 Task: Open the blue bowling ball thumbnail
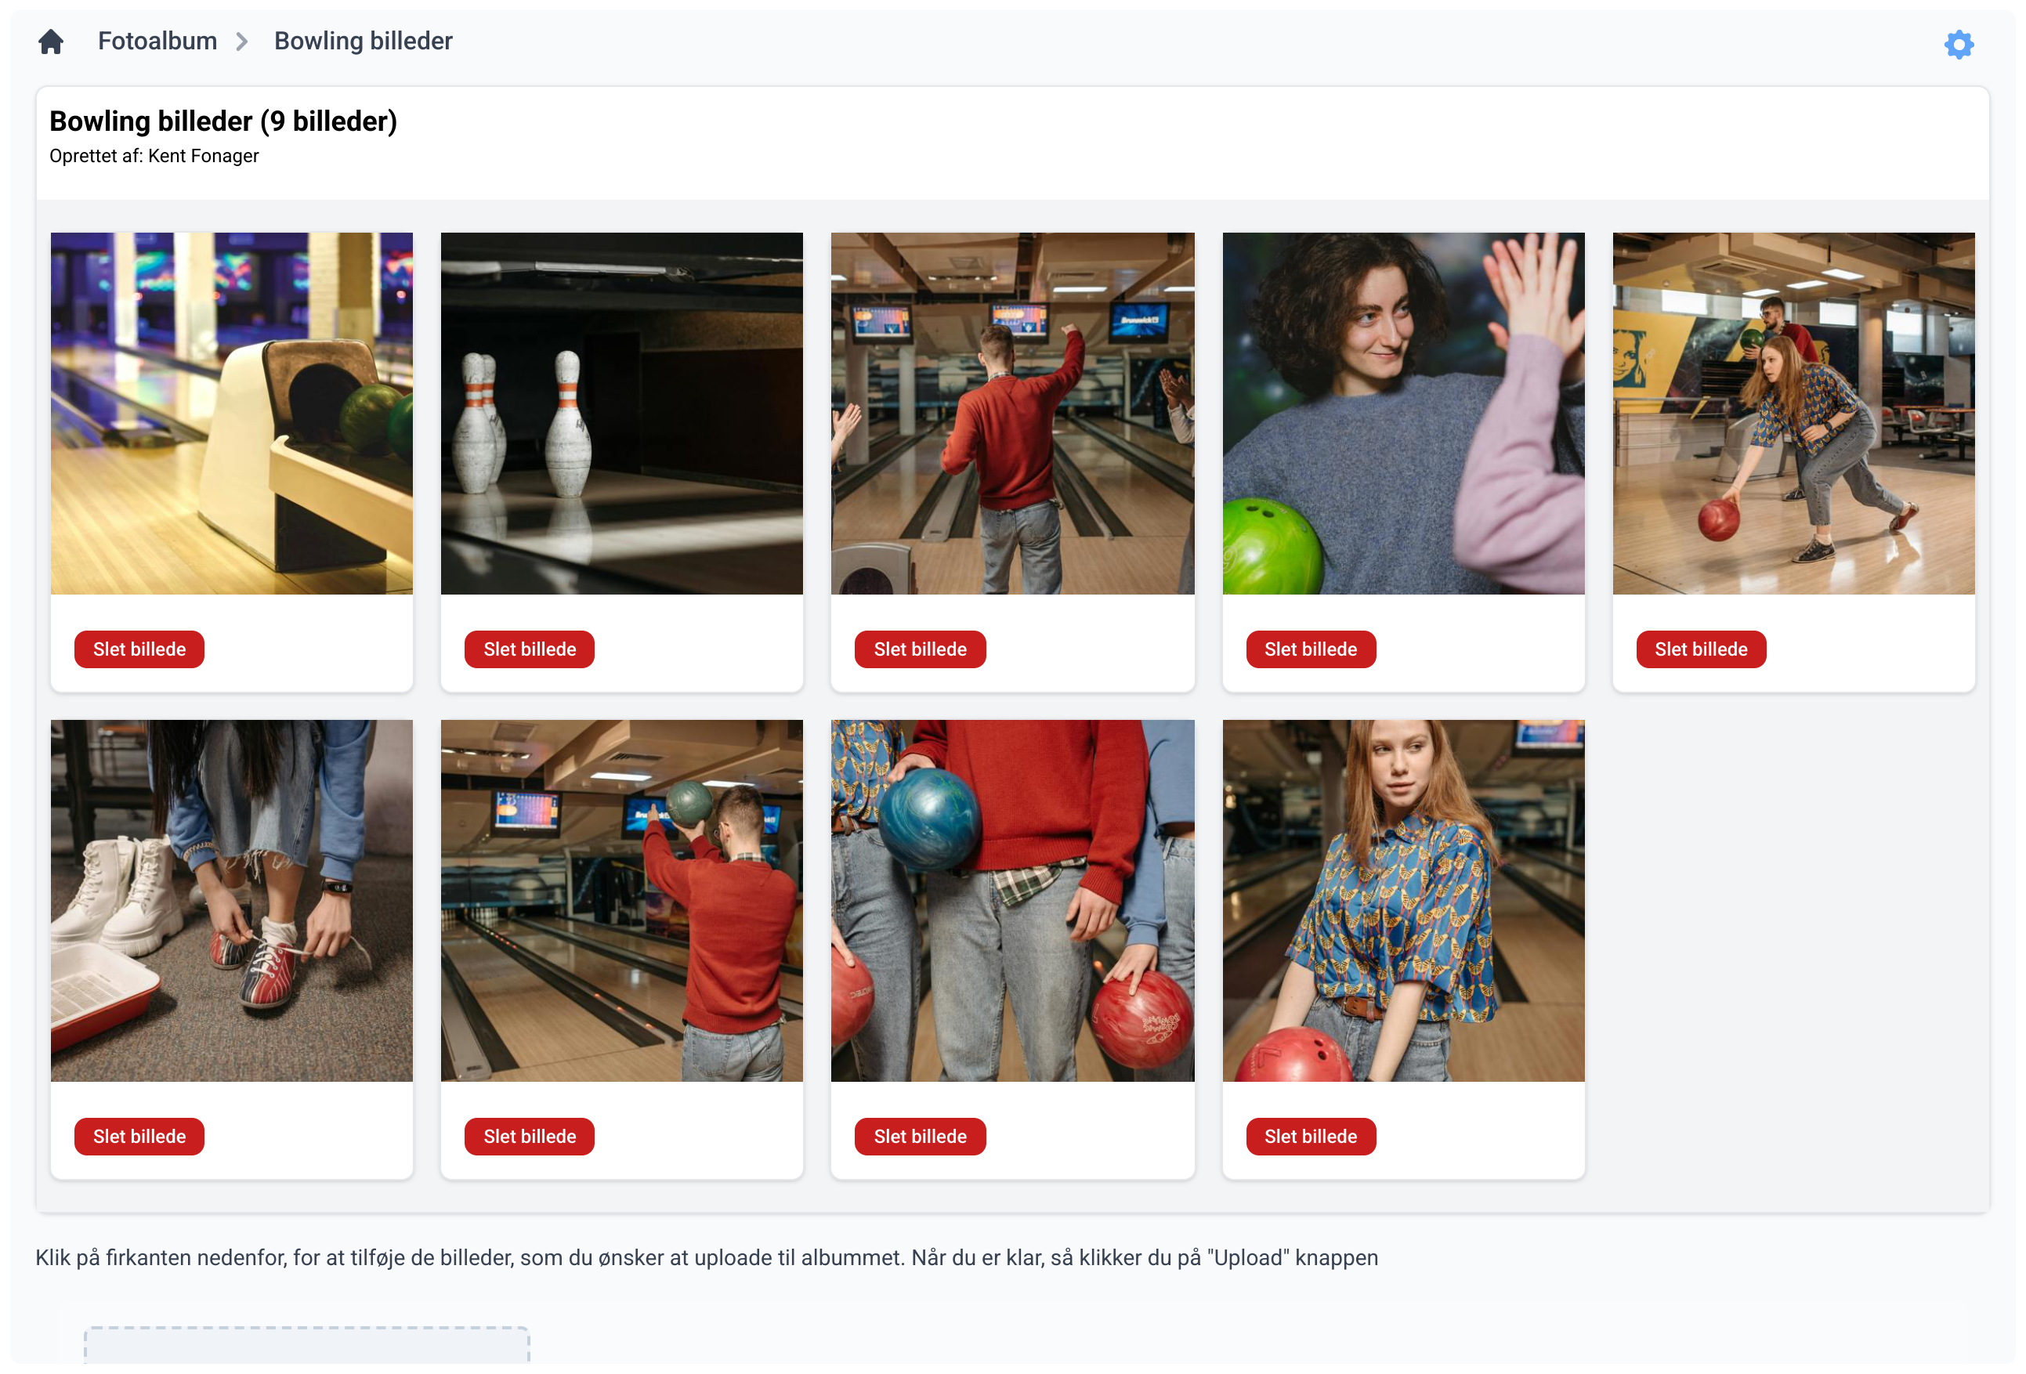click(x=1012, y=901)
